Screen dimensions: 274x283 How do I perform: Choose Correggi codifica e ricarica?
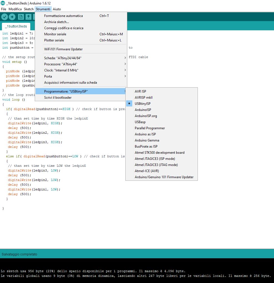tap(81, 28)
